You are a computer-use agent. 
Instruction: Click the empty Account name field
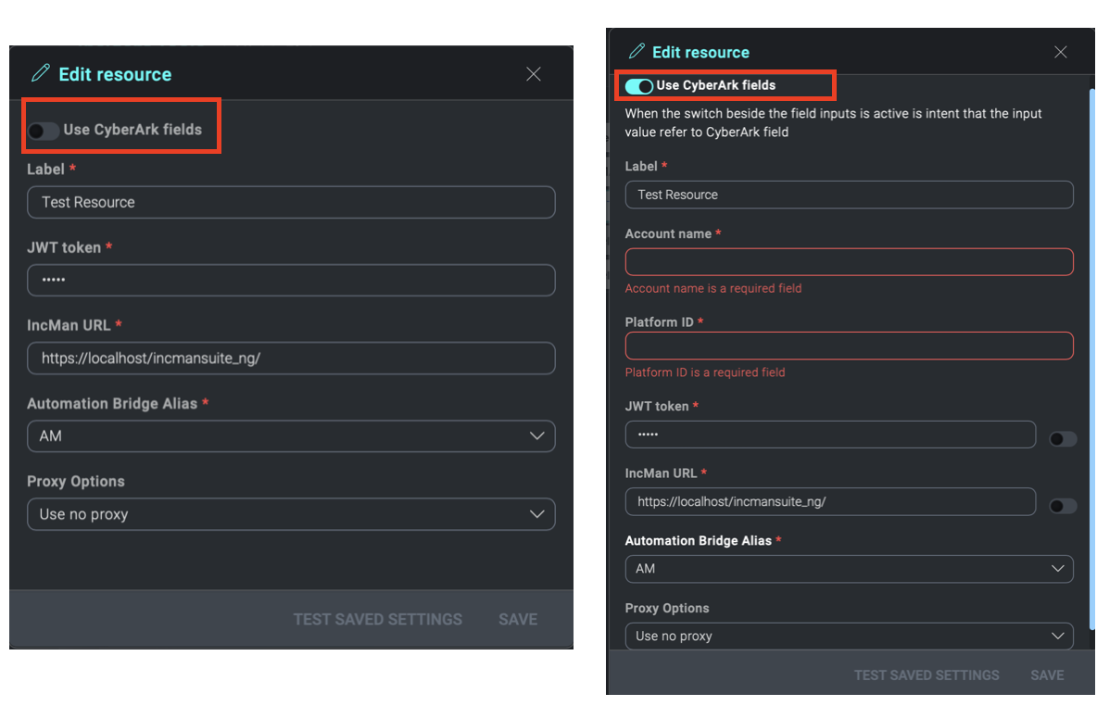coord(849,262)
